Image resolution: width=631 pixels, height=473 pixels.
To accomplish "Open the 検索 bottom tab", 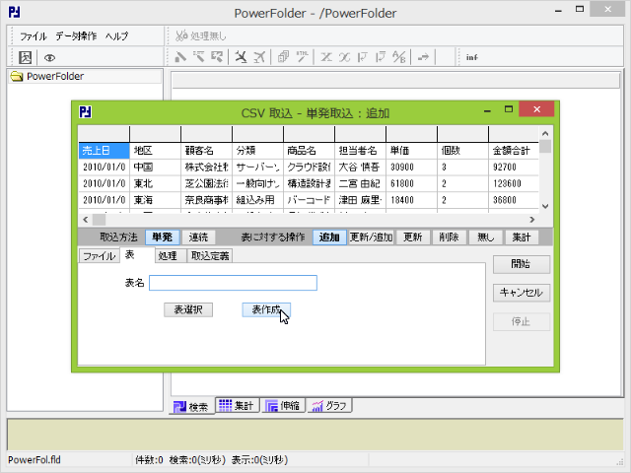I will [x=190, y=406].
